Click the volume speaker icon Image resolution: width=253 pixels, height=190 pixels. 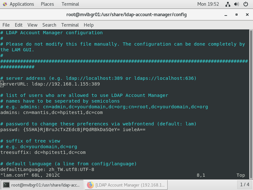[237, 4]
